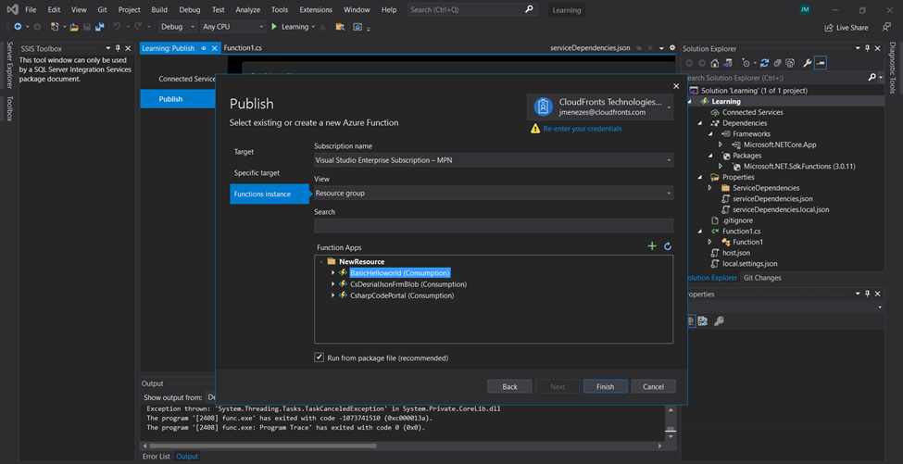Open the Debug configuration dropdown

click(x=178, y=27)
